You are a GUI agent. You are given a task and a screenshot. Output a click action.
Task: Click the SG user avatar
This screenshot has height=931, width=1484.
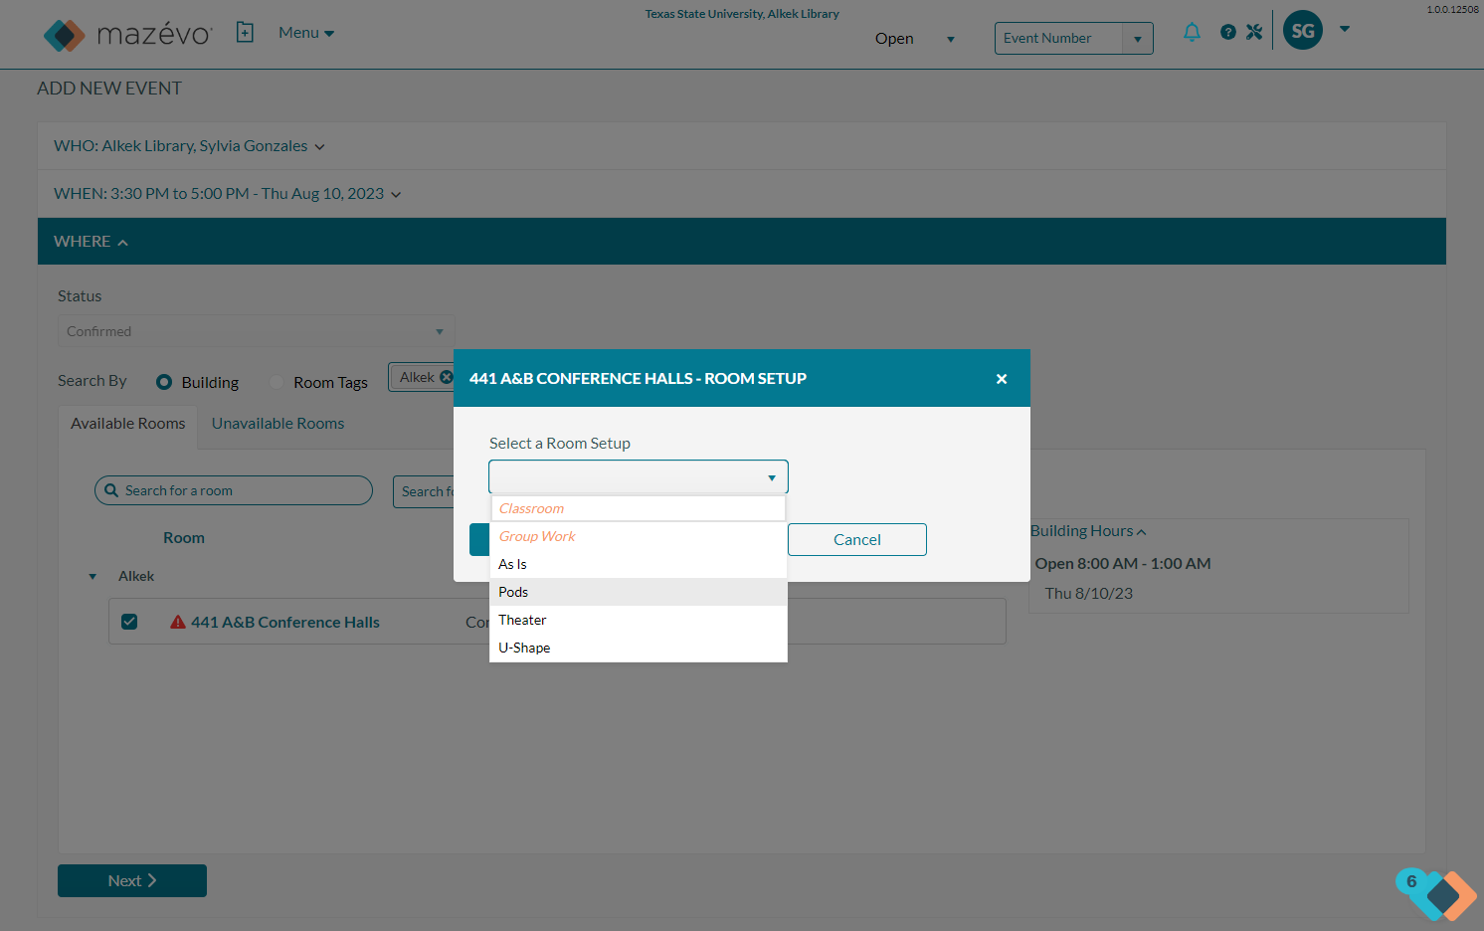(x=1303, y=31)
